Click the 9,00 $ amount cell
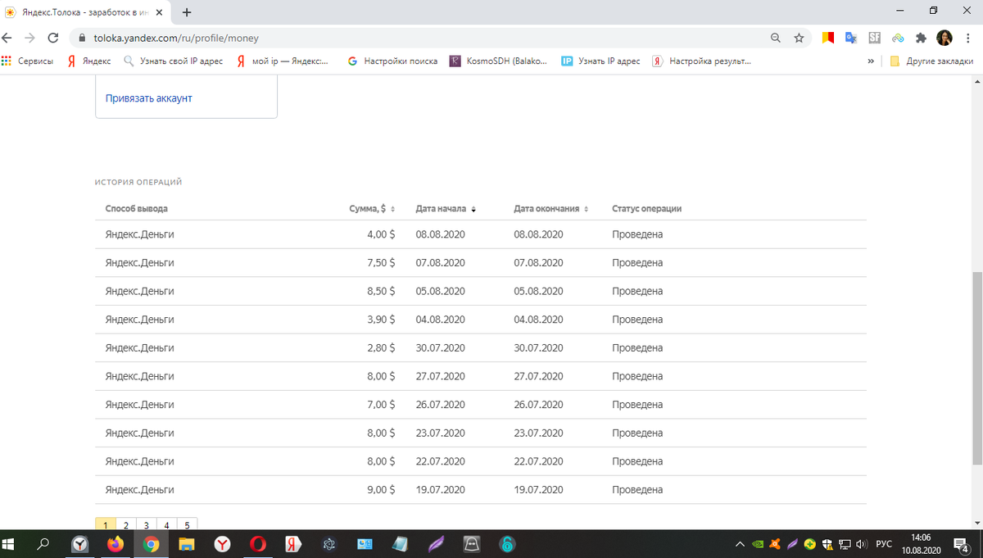 [381, 490]
